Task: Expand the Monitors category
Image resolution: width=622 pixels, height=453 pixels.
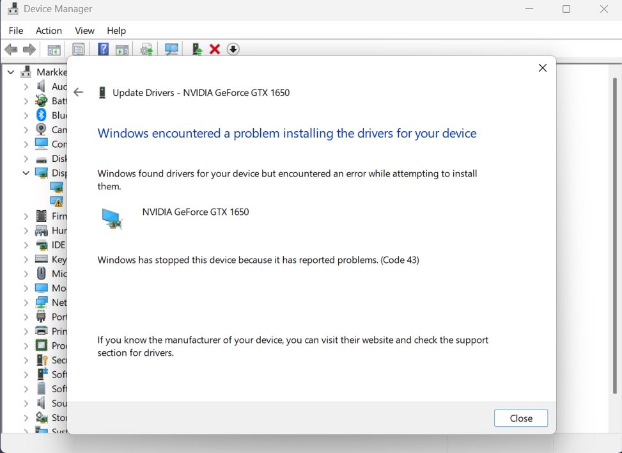Action: [26, 288]
